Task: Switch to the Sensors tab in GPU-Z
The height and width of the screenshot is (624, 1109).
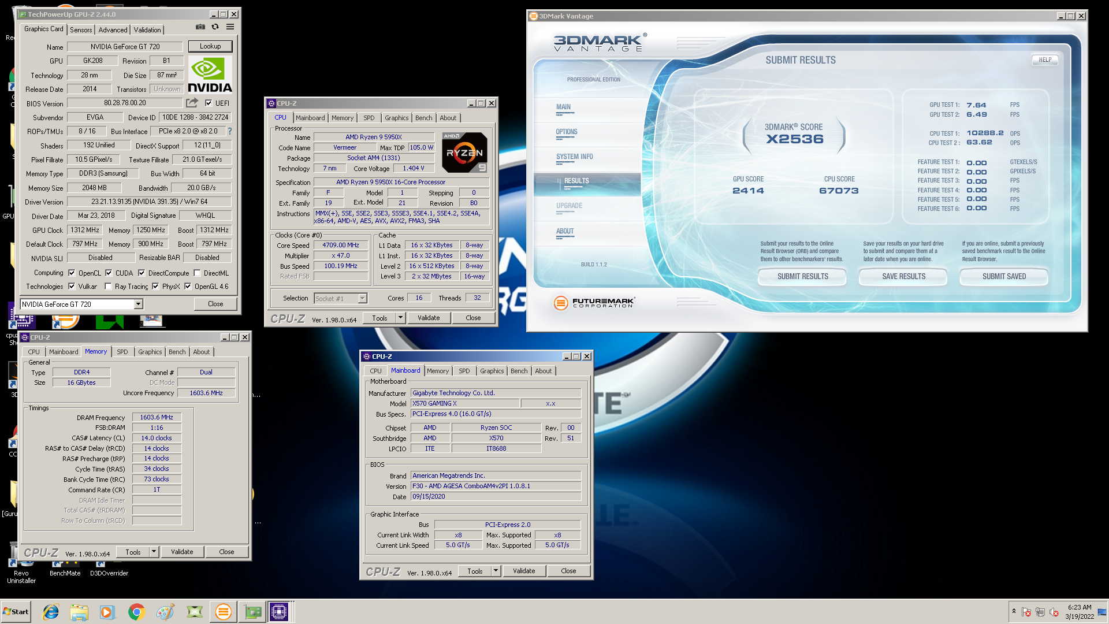Action: (81, 30)
